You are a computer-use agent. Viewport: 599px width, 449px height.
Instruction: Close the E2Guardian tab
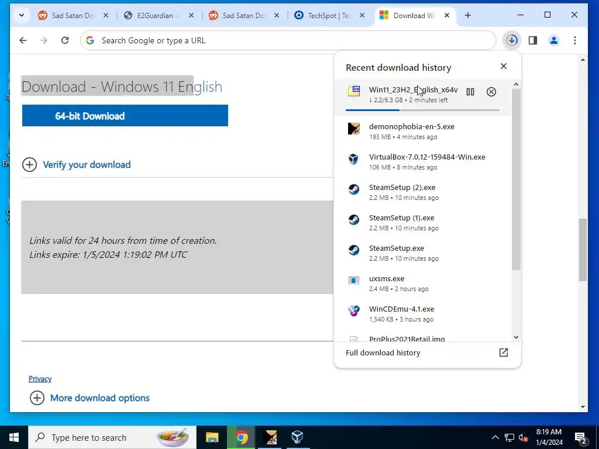pos(191,15)
